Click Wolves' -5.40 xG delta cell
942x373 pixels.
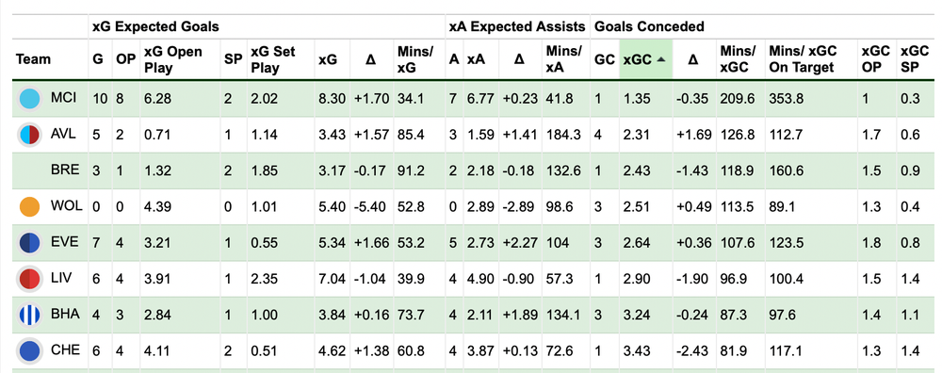coord(370,206)
